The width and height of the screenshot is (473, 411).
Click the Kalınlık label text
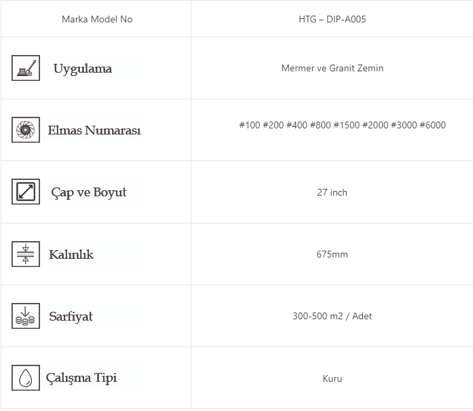(x=71, y=255)
